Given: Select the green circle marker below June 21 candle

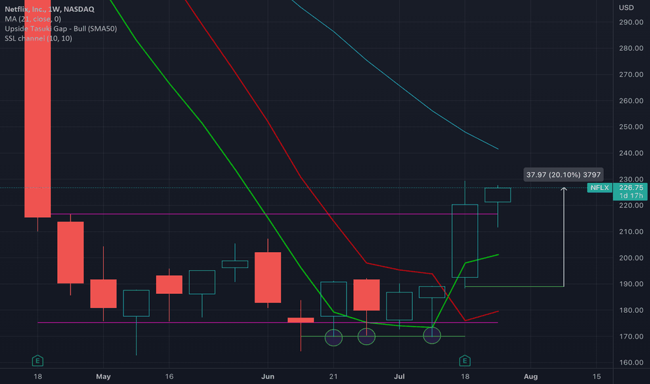Looking at the screenshot, I should 333,337.
